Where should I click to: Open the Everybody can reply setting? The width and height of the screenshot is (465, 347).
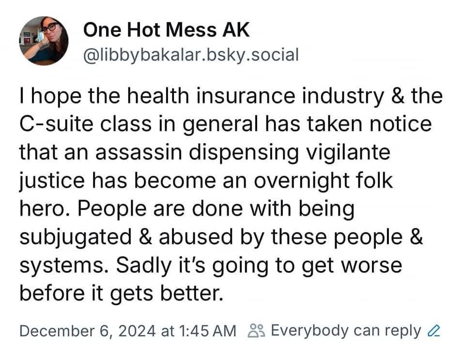tap(346, 331)
